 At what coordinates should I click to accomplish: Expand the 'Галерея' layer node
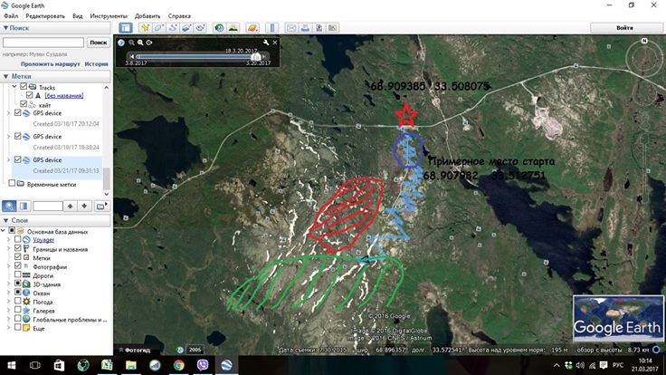8,310
